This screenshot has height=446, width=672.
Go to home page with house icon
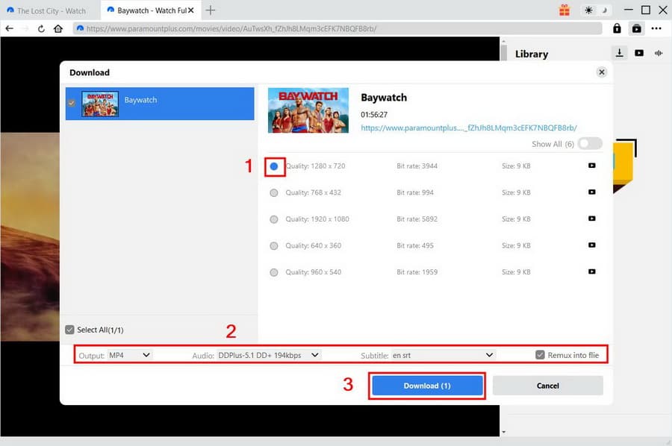(58, 28)
